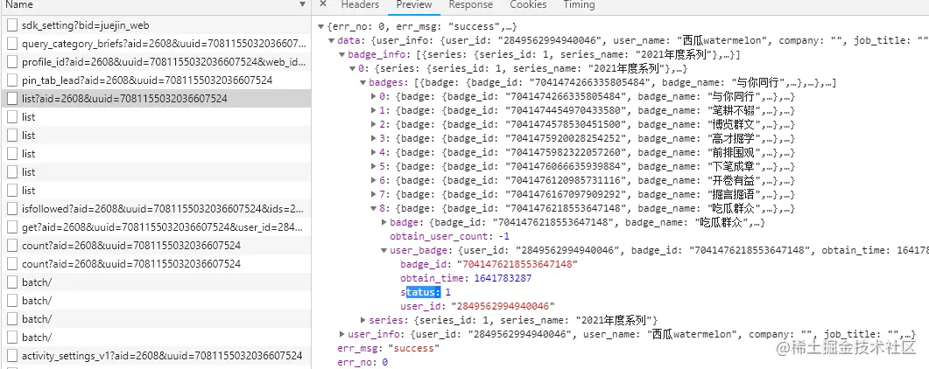Tick the checkbox beside activity_settings_v1 request
Image resolution: width=929 pixels, height=369 pixels.
pos(12,355)
